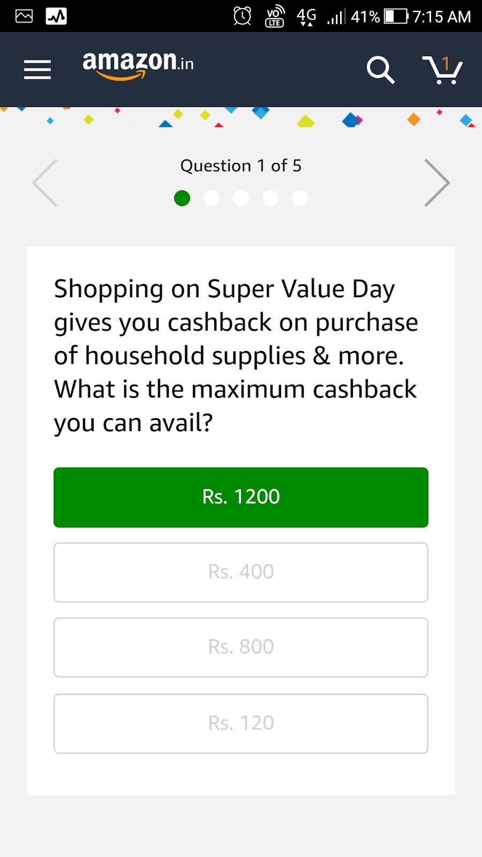Tap the Question 1 of 5 label
482x857 pixels.
tap(241, 166)
